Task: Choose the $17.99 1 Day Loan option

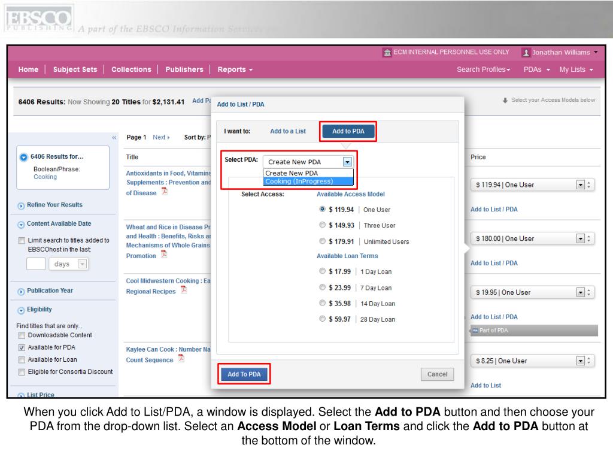Action: pyautogui.click(x=322, y=271)
